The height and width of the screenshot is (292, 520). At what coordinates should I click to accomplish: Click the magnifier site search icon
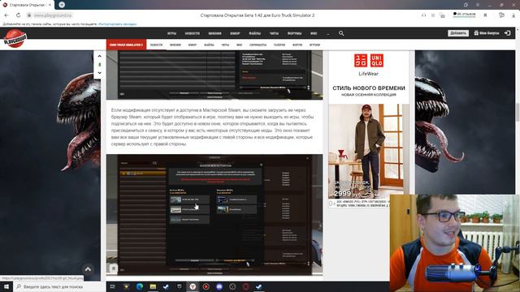tap(341, 33)
